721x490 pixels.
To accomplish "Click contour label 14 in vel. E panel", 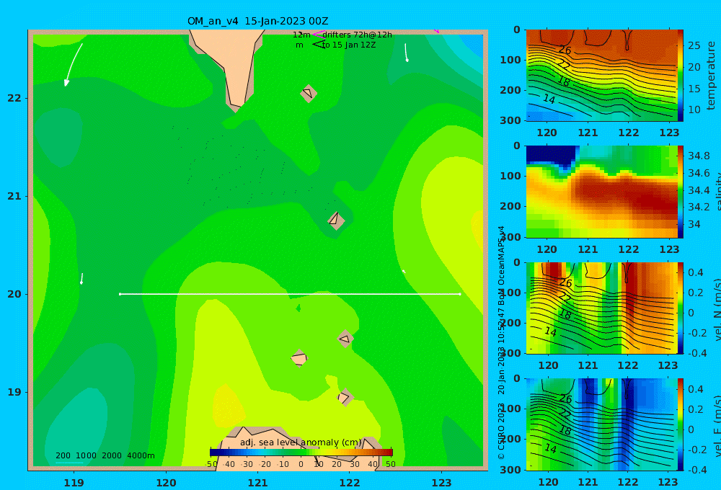I will [x=550, y=447].
